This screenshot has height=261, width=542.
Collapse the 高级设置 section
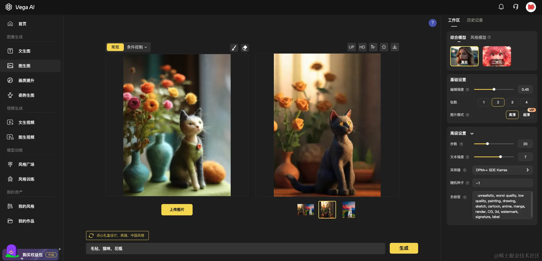[472, 133]
